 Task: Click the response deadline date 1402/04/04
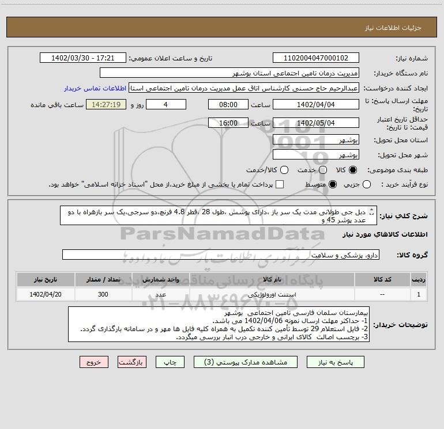(316, 104)
